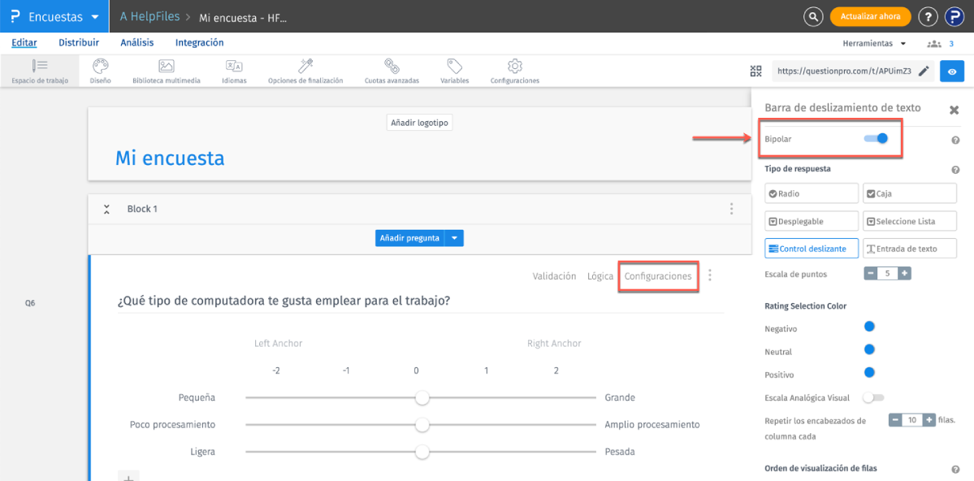Image resolution: width=974 pixels, height=481 pixels.
Task: Click the Pequeña–Grande slider handle
Action: tap(422, 398)
